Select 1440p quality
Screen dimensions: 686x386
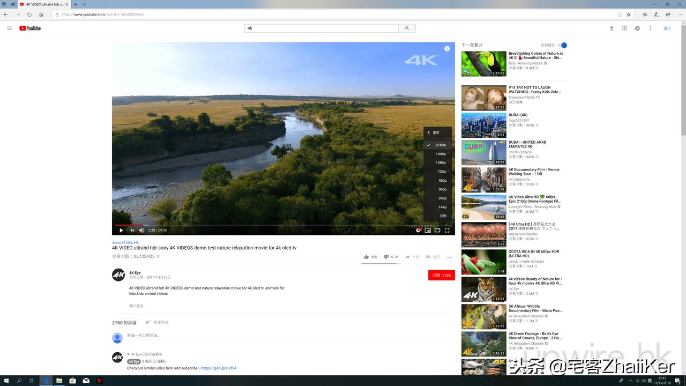point(437,154)
